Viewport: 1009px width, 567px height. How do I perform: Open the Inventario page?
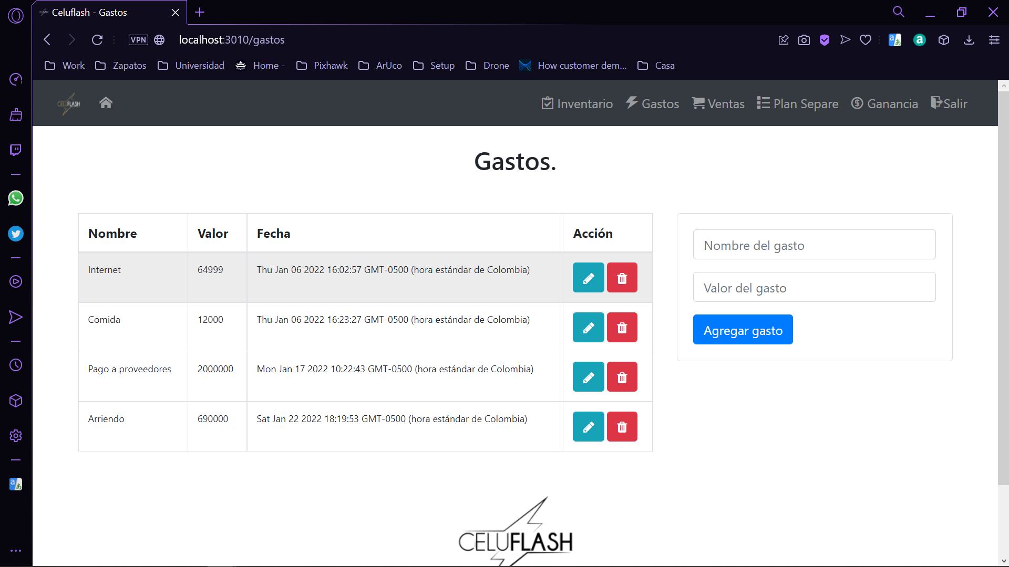pos(577,103)
